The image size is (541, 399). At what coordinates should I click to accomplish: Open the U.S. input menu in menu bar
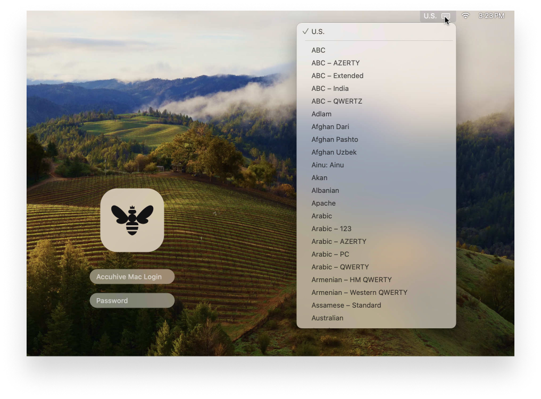(430, 16)
